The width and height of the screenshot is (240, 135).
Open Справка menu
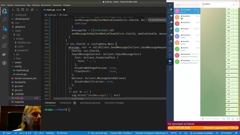[x=67, y=5]
